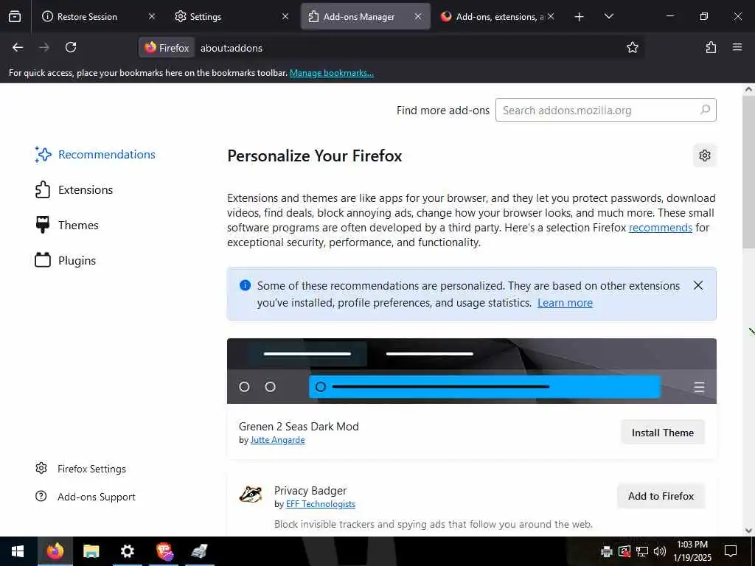
Task: Open the Windows Start menu
Action: coord(18,551)
